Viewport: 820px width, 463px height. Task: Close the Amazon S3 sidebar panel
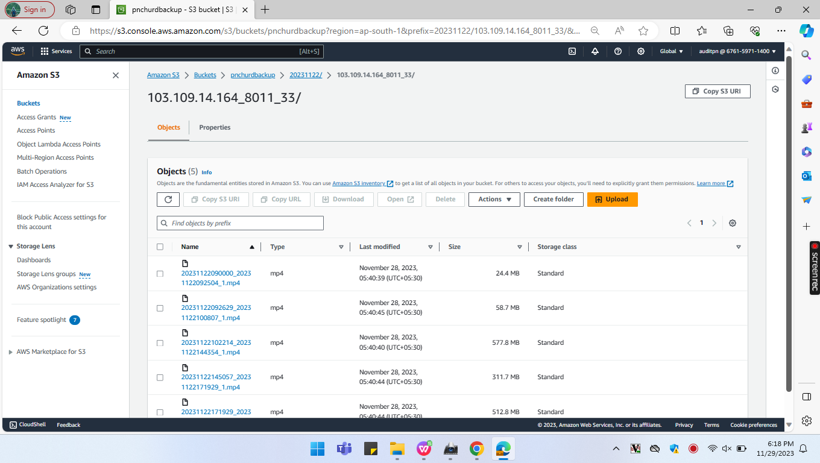(116, 75)
